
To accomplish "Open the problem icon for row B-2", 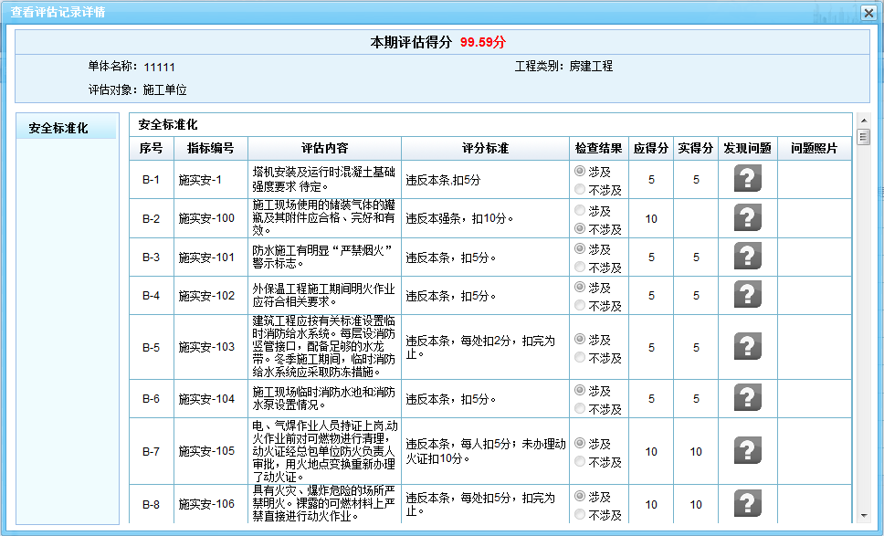I will [x=747, y=218].
